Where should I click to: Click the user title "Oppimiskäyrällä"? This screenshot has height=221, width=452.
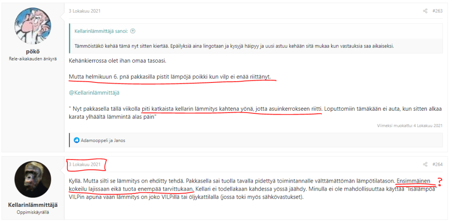click(33, 212)
